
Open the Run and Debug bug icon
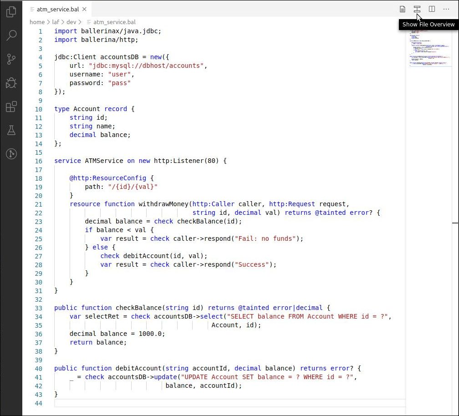click(x=11, y=83)
